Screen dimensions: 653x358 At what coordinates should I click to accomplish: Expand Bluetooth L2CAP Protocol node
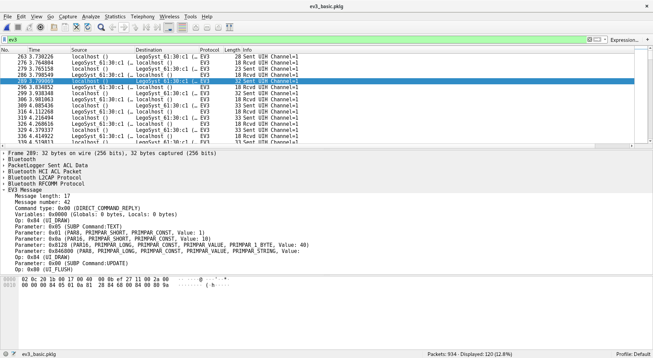click(4, 178)
